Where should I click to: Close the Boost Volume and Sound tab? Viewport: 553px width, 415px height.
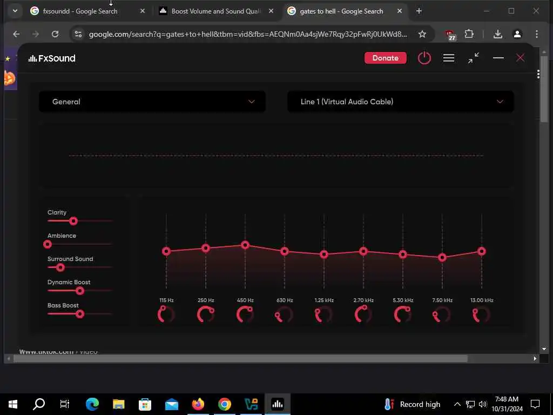271,11
